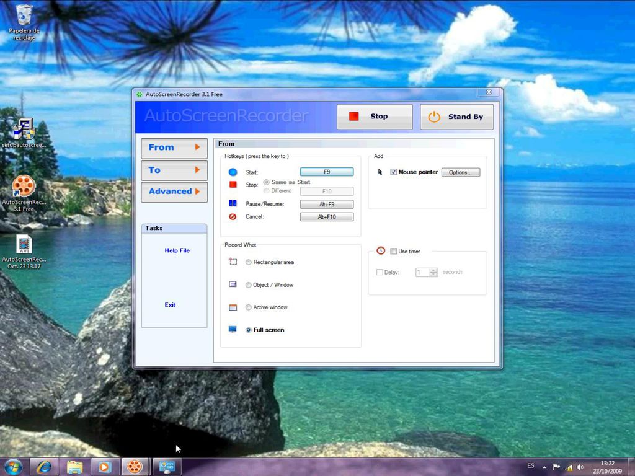Screen dimensions: 635x476
Task: Click the red Cancel hotkey icon
Action: (233, 216)
